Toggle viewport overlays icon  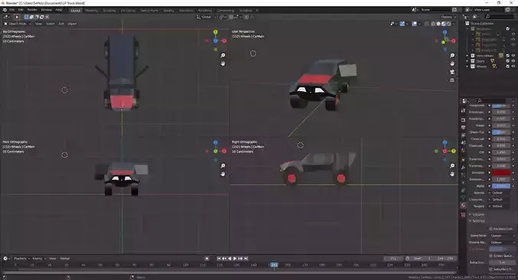(415, 24)
